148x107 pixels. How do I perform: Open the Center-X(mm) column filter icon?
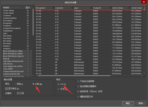click(x=130, y=8)
